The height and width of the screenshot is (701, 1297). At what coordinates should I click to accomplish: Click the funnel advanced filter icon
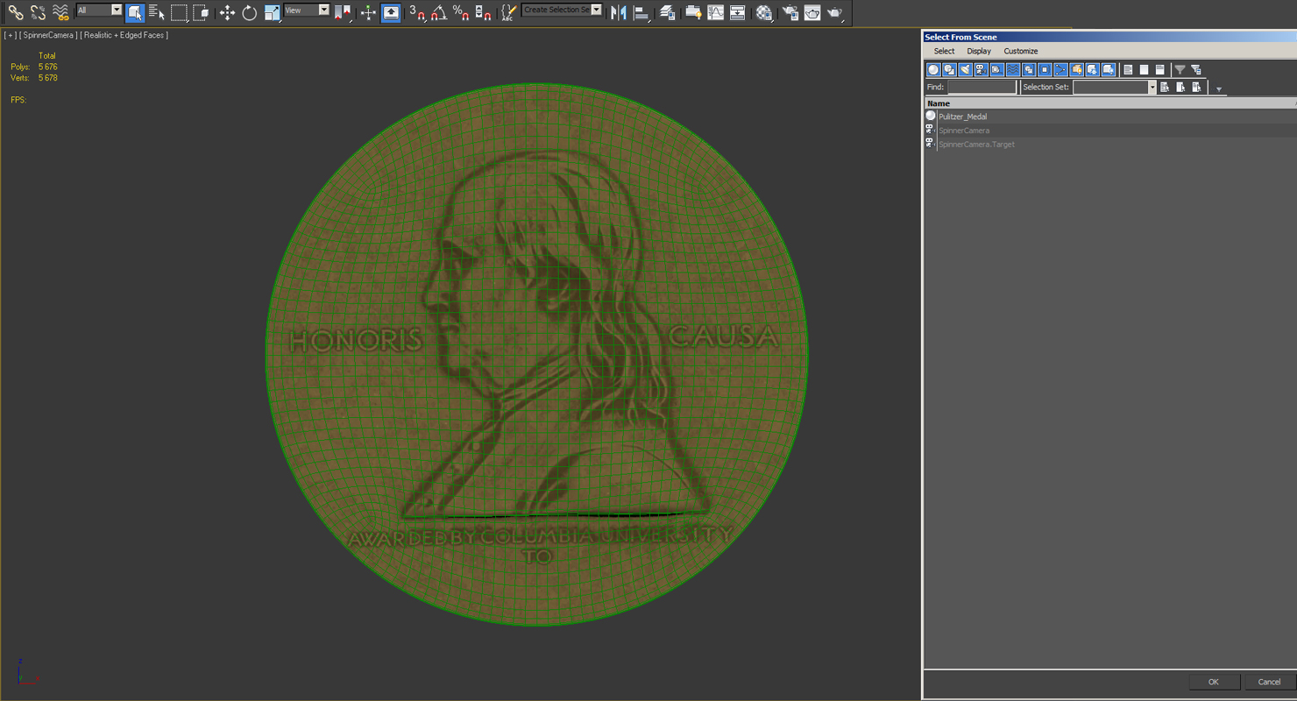point(1180,69)
